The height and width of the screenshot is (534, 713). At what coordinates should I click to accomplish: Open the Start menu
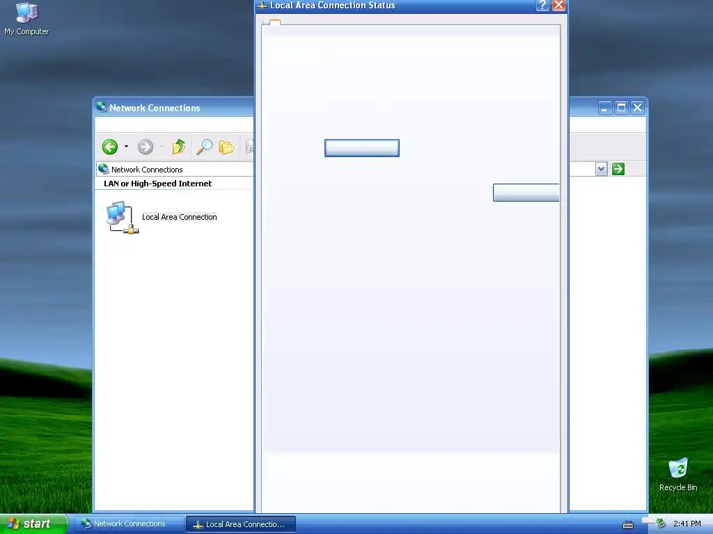click(33, 524)
